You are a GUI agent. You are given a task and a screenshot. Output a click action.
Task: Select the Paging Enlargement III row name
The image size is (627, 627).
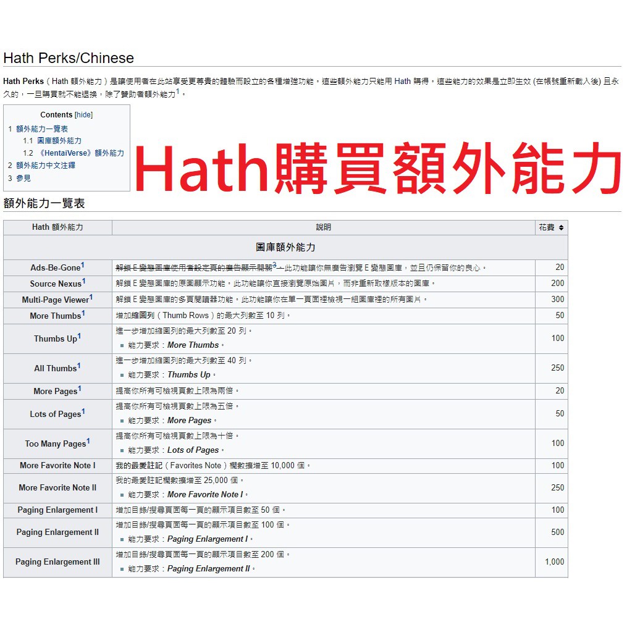click(57, 562)
